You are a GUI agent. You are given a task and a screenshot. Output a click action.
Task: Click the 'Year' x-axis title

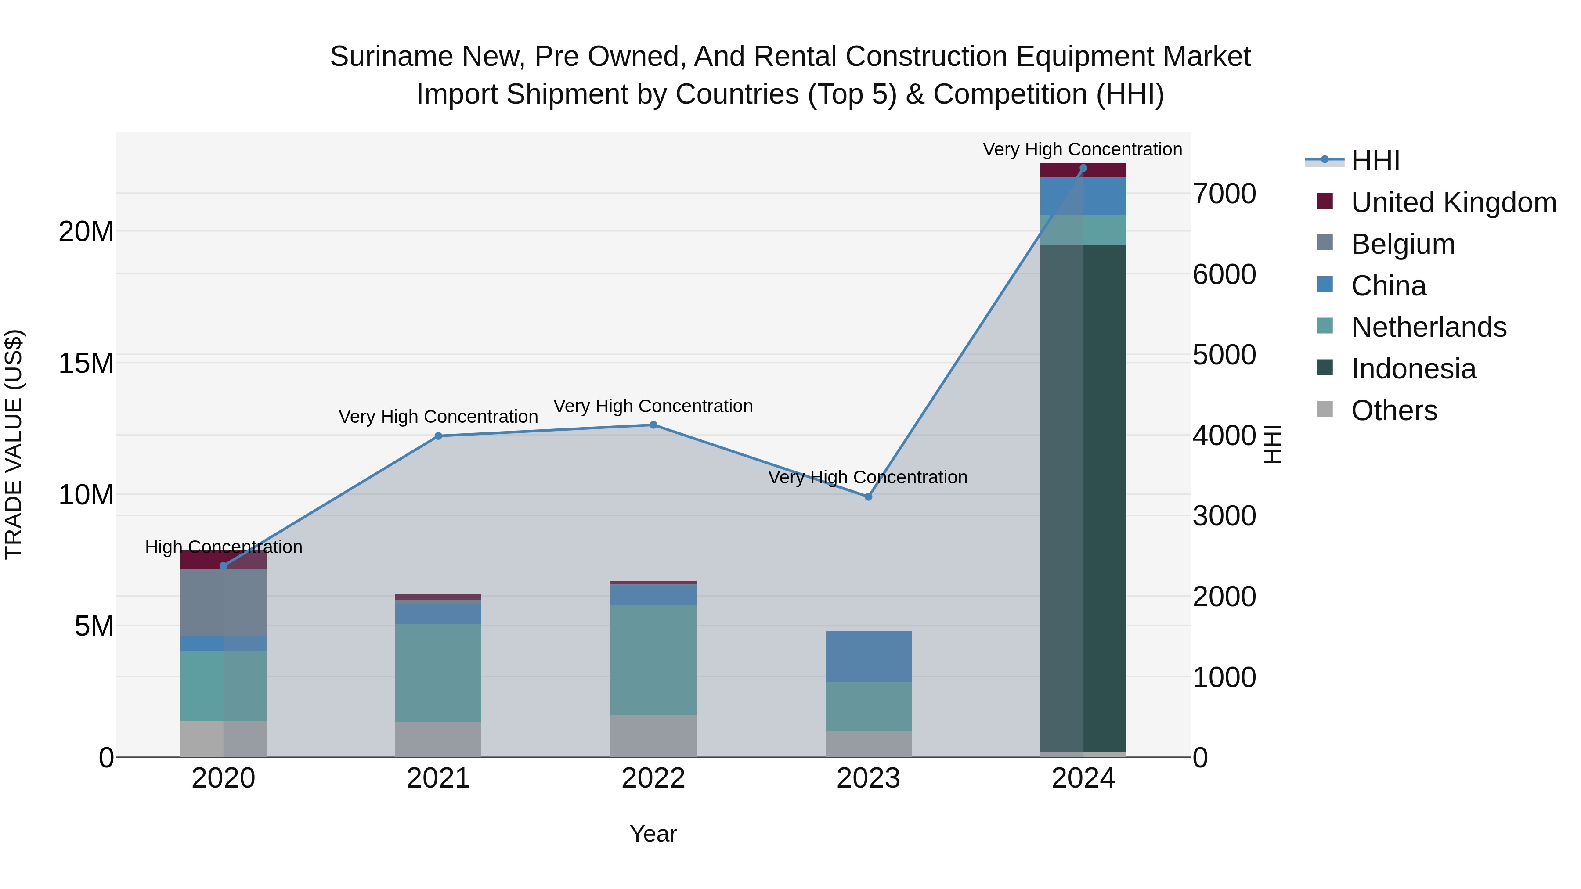[x=653, y=834]
